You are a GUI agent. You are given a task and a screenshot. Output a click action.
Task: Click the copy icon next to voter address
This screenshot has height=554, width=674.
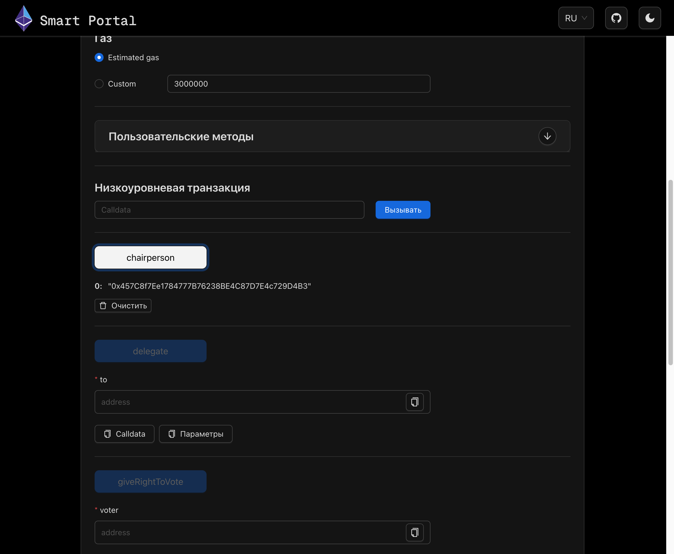click(x=415, y=533)
